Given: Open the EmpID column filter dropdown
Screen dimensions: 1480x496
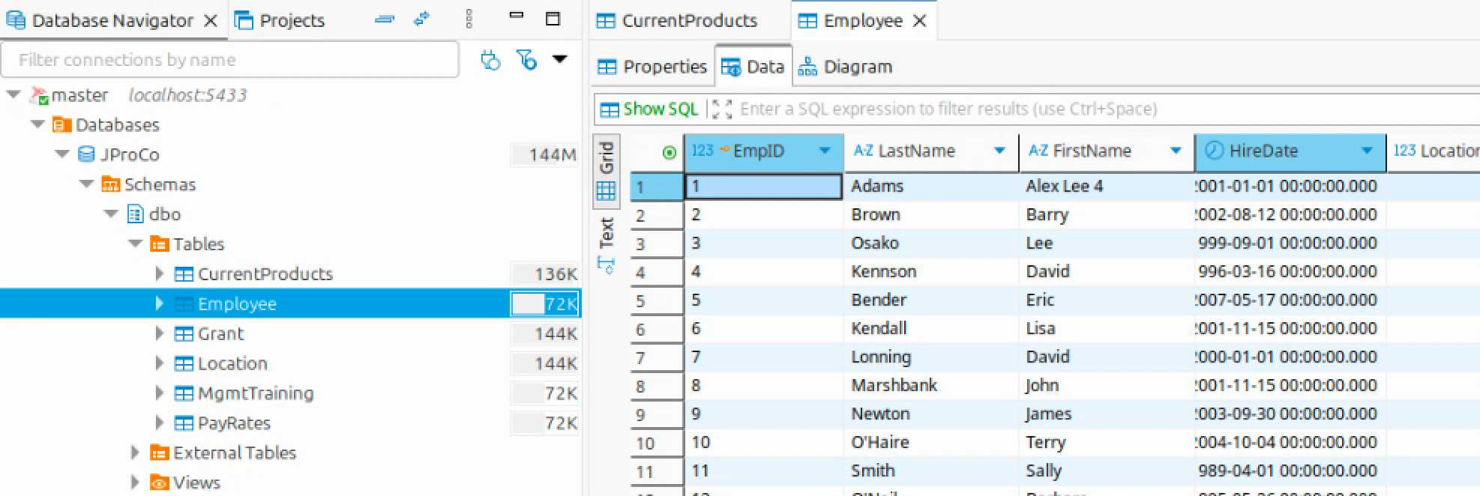Looking at the screenshot, I should pos(825,151).
